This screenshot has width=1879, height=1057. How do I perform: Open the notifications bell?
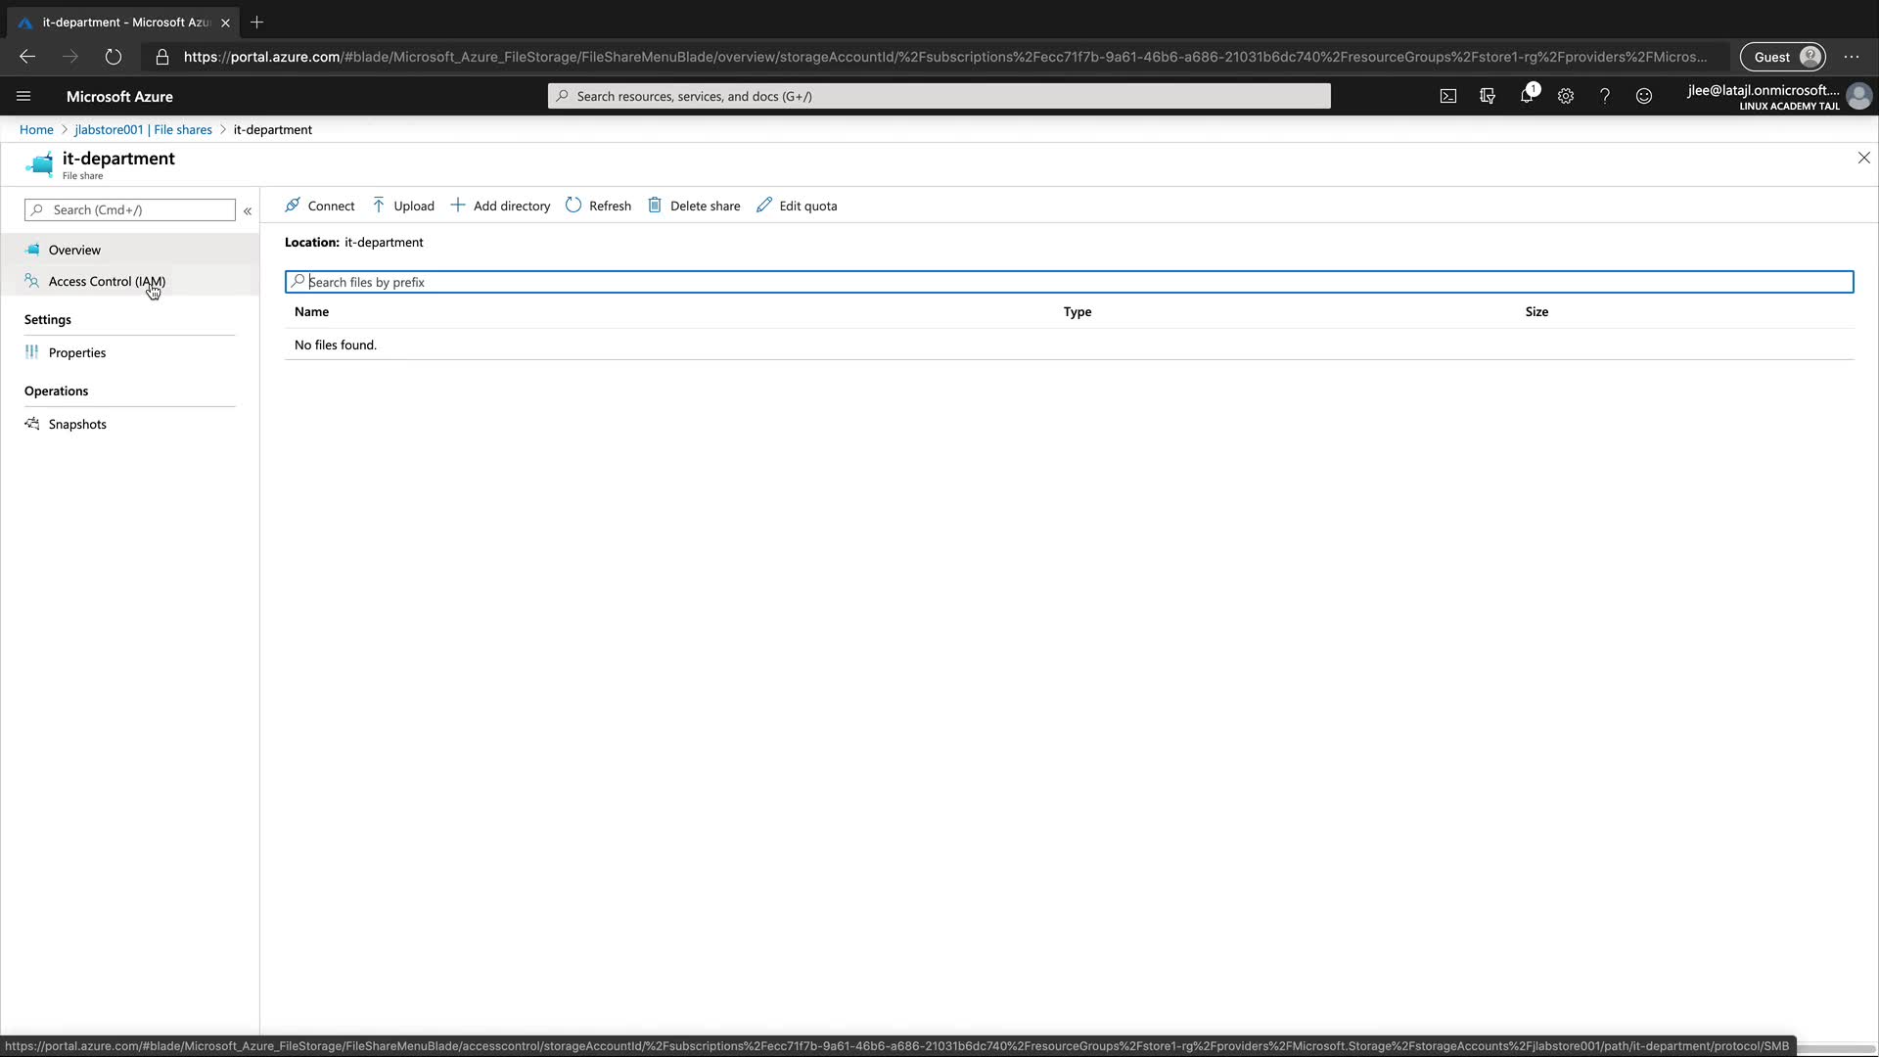pos(1526,96)
